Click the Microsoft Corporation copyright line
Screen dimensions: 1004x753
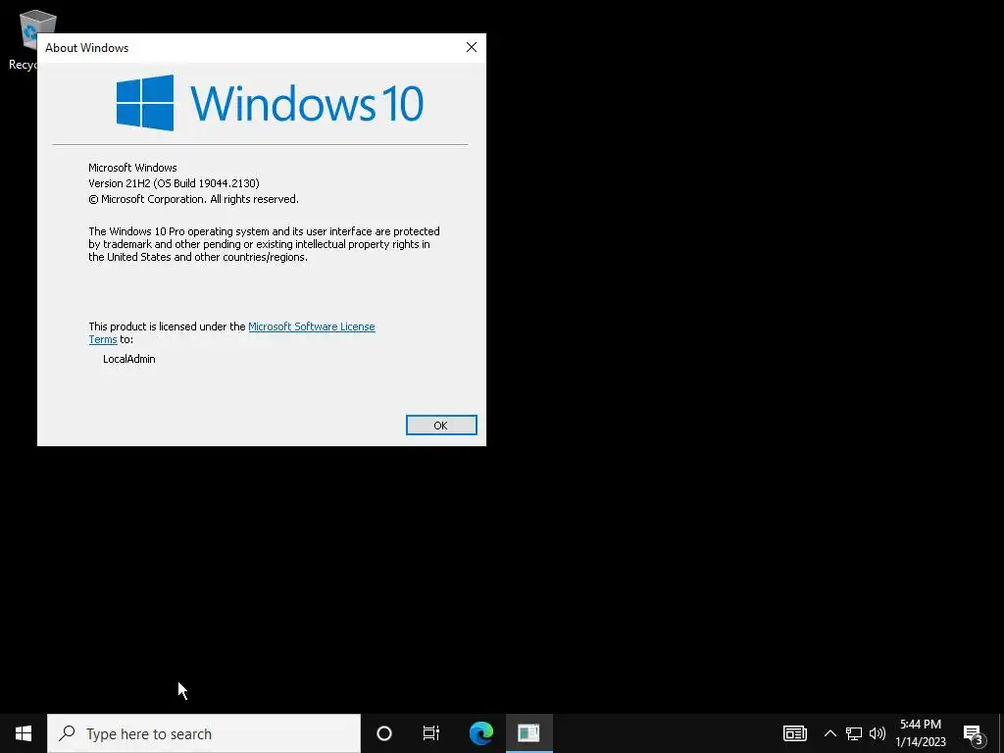click(x=193, y=199)
